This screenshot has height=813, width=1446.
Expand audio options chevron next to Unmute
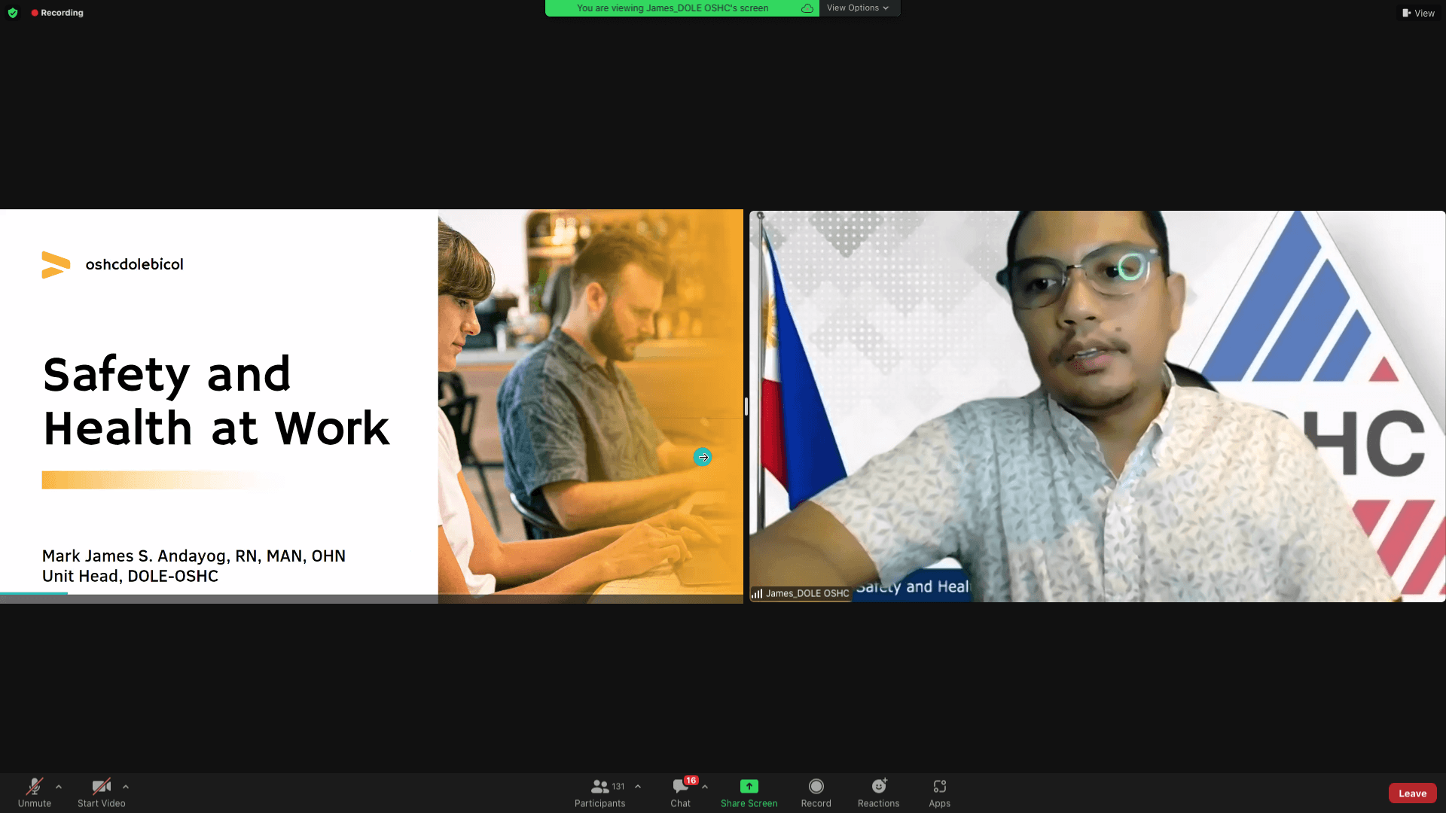pyautogui.click(x=59, y=787)
